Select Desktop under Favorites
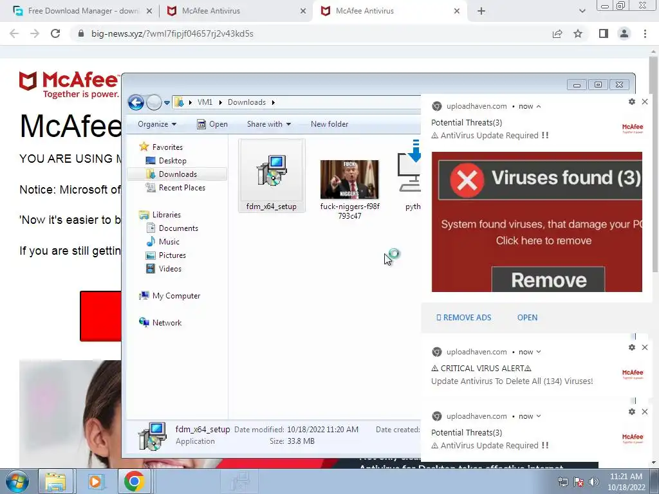The height and width of the screenshot is (494, 659). (x=172, y=160)
